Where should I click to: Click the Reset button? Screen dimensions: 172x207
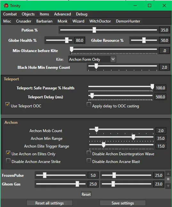click(x=86, y=194)
